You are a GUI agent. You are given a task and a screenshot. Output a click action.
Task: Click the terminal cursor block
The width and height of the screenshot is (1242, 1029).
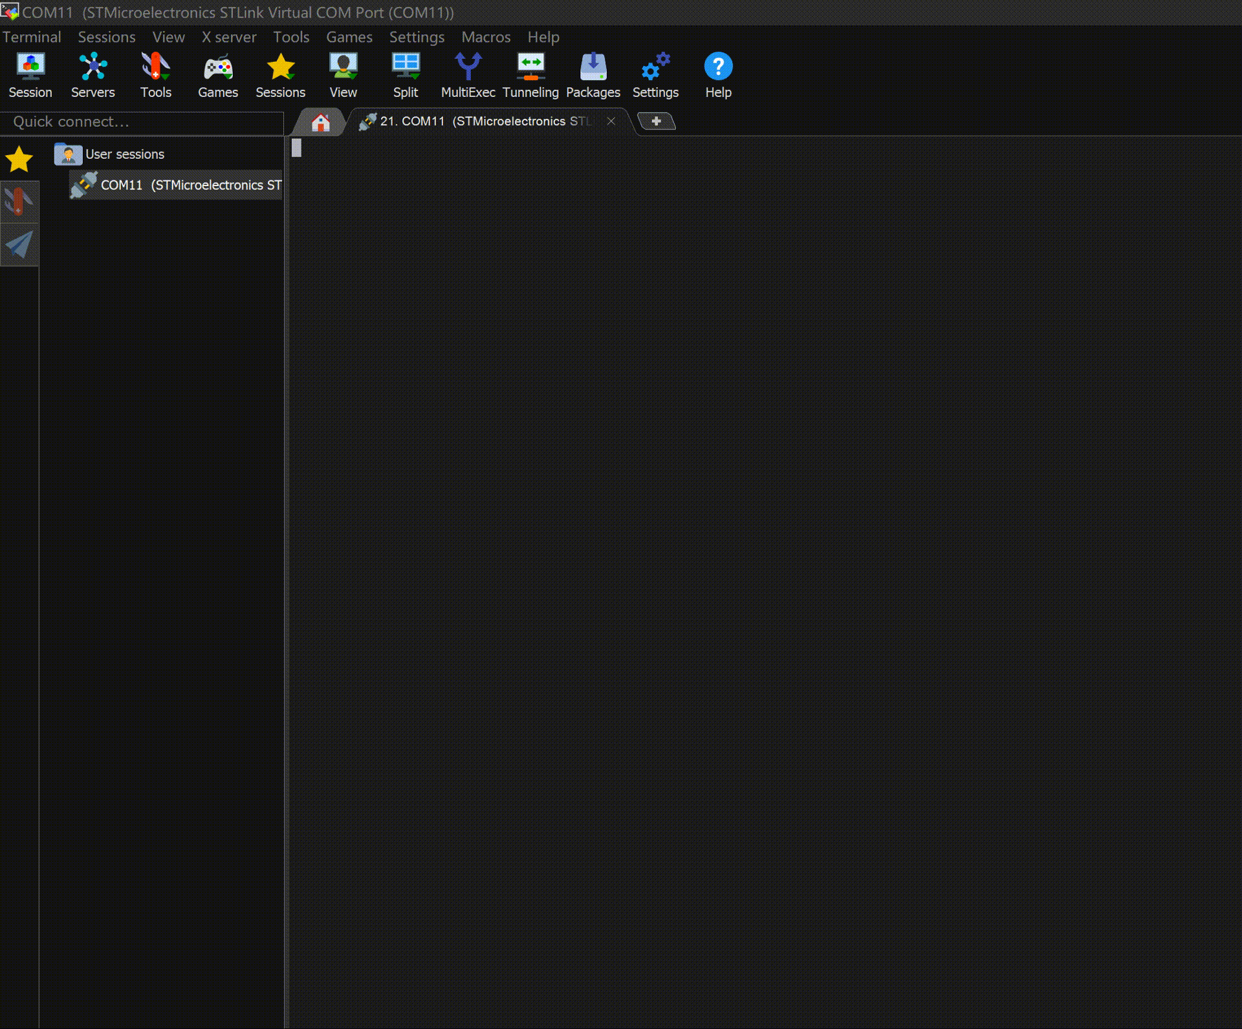tap(296, 148)
